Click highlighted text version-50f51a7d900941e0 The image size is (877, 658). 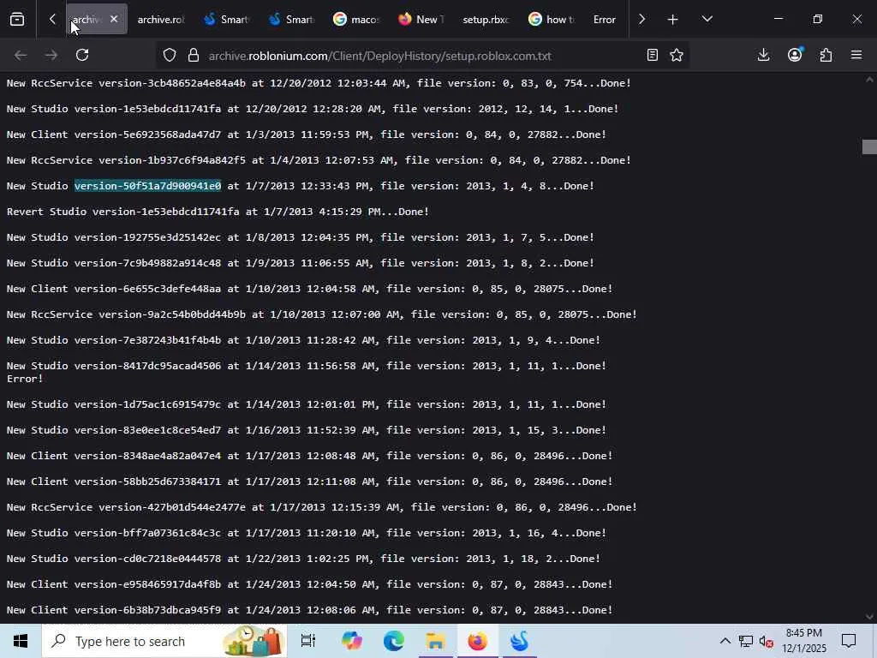point(147,186)
